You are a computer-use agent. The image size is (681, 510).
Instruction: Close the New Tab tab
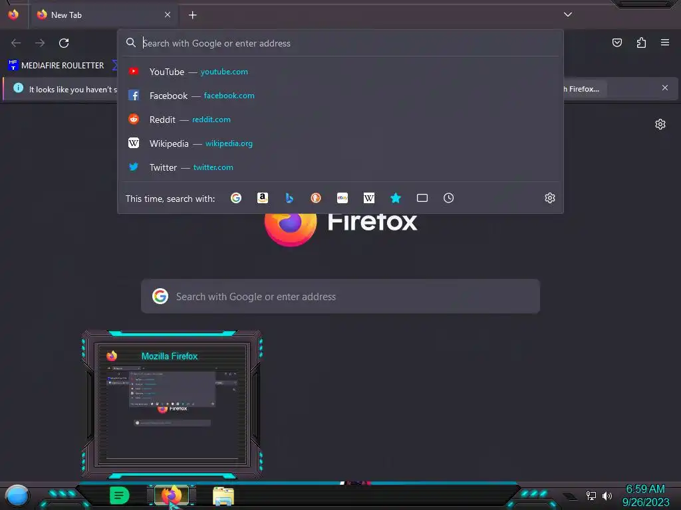(168, 15)
